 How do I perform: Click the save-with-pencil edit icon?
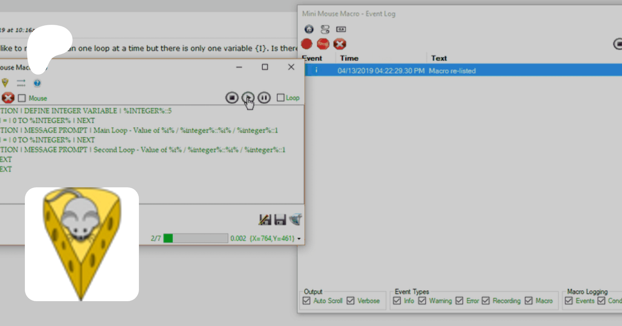coord(265,220)
